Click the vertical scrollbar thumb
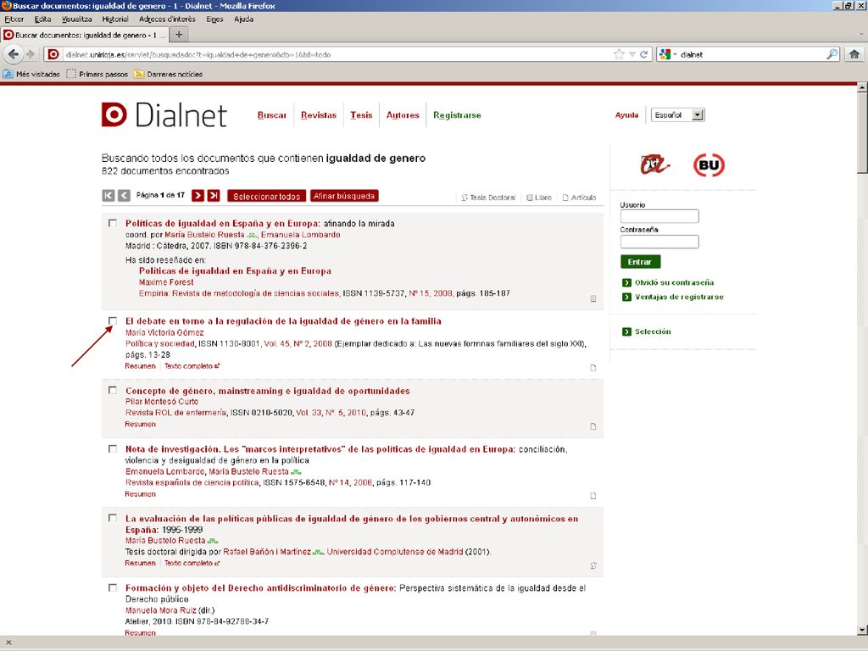The width and height of the screenshot is (868, 651). coord(862,133)
